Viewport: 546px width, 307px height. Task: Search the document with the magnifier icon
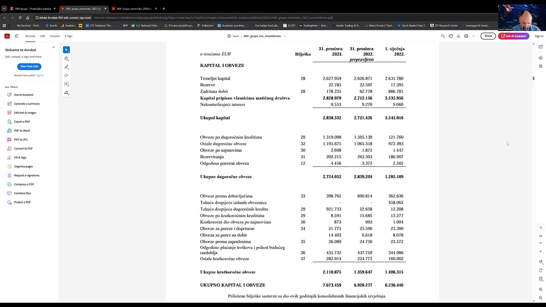443,36
